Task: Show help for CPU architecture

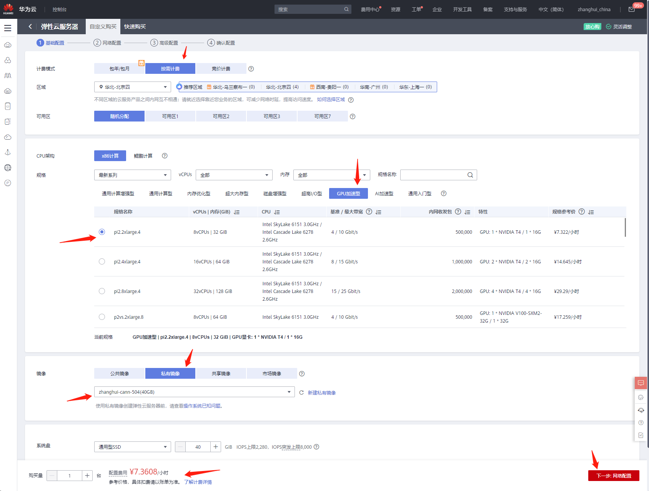Action: 165,156
